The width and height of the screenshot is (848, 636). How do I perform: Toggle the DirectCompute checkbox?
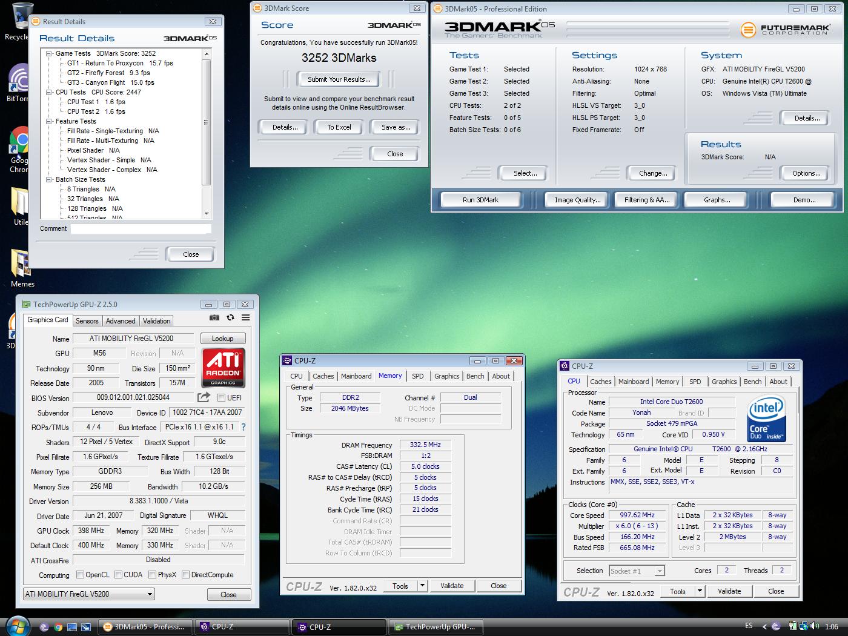coord(186,575)
